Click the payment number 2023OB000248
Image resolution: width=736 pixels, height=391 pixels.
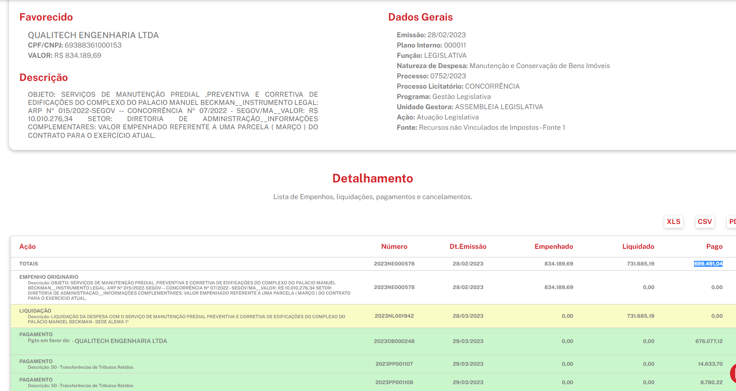394,341
